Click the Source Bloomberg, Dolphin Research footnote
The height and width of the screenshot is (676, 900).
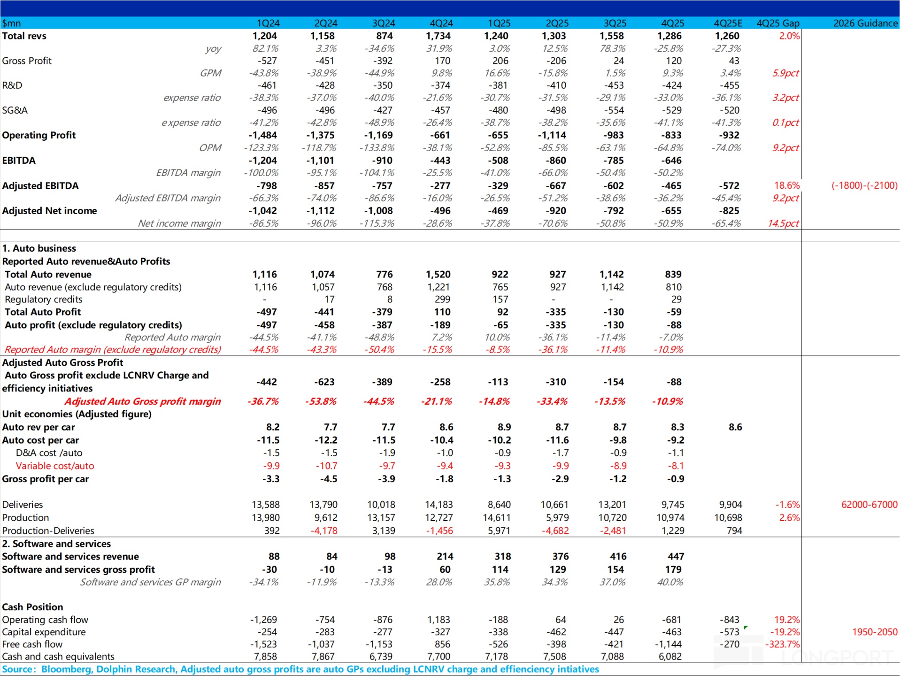click(300, 669)
